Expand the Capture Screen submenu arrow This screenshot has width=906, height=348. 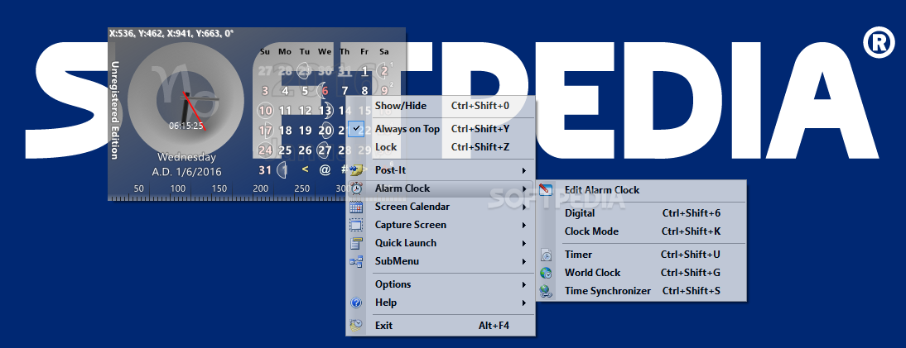point(524,225)
